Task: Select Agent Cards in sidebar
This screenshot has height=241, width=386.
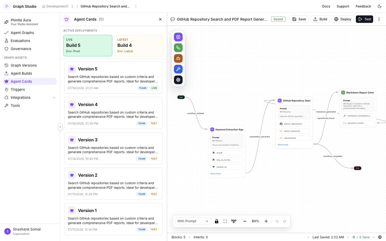Action: [x=30, y=81]
